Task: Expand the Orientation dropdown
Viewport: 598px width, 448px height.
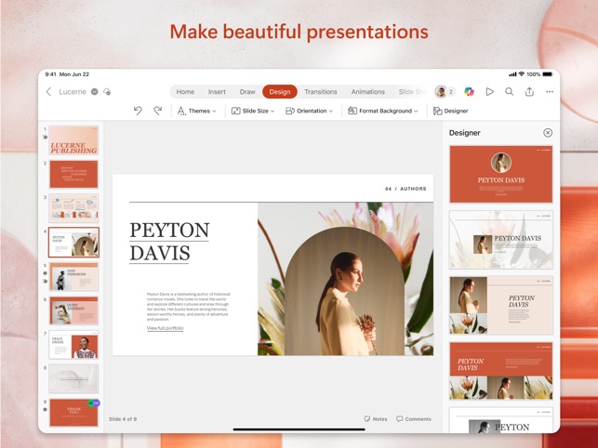Action: coord(310,111)
